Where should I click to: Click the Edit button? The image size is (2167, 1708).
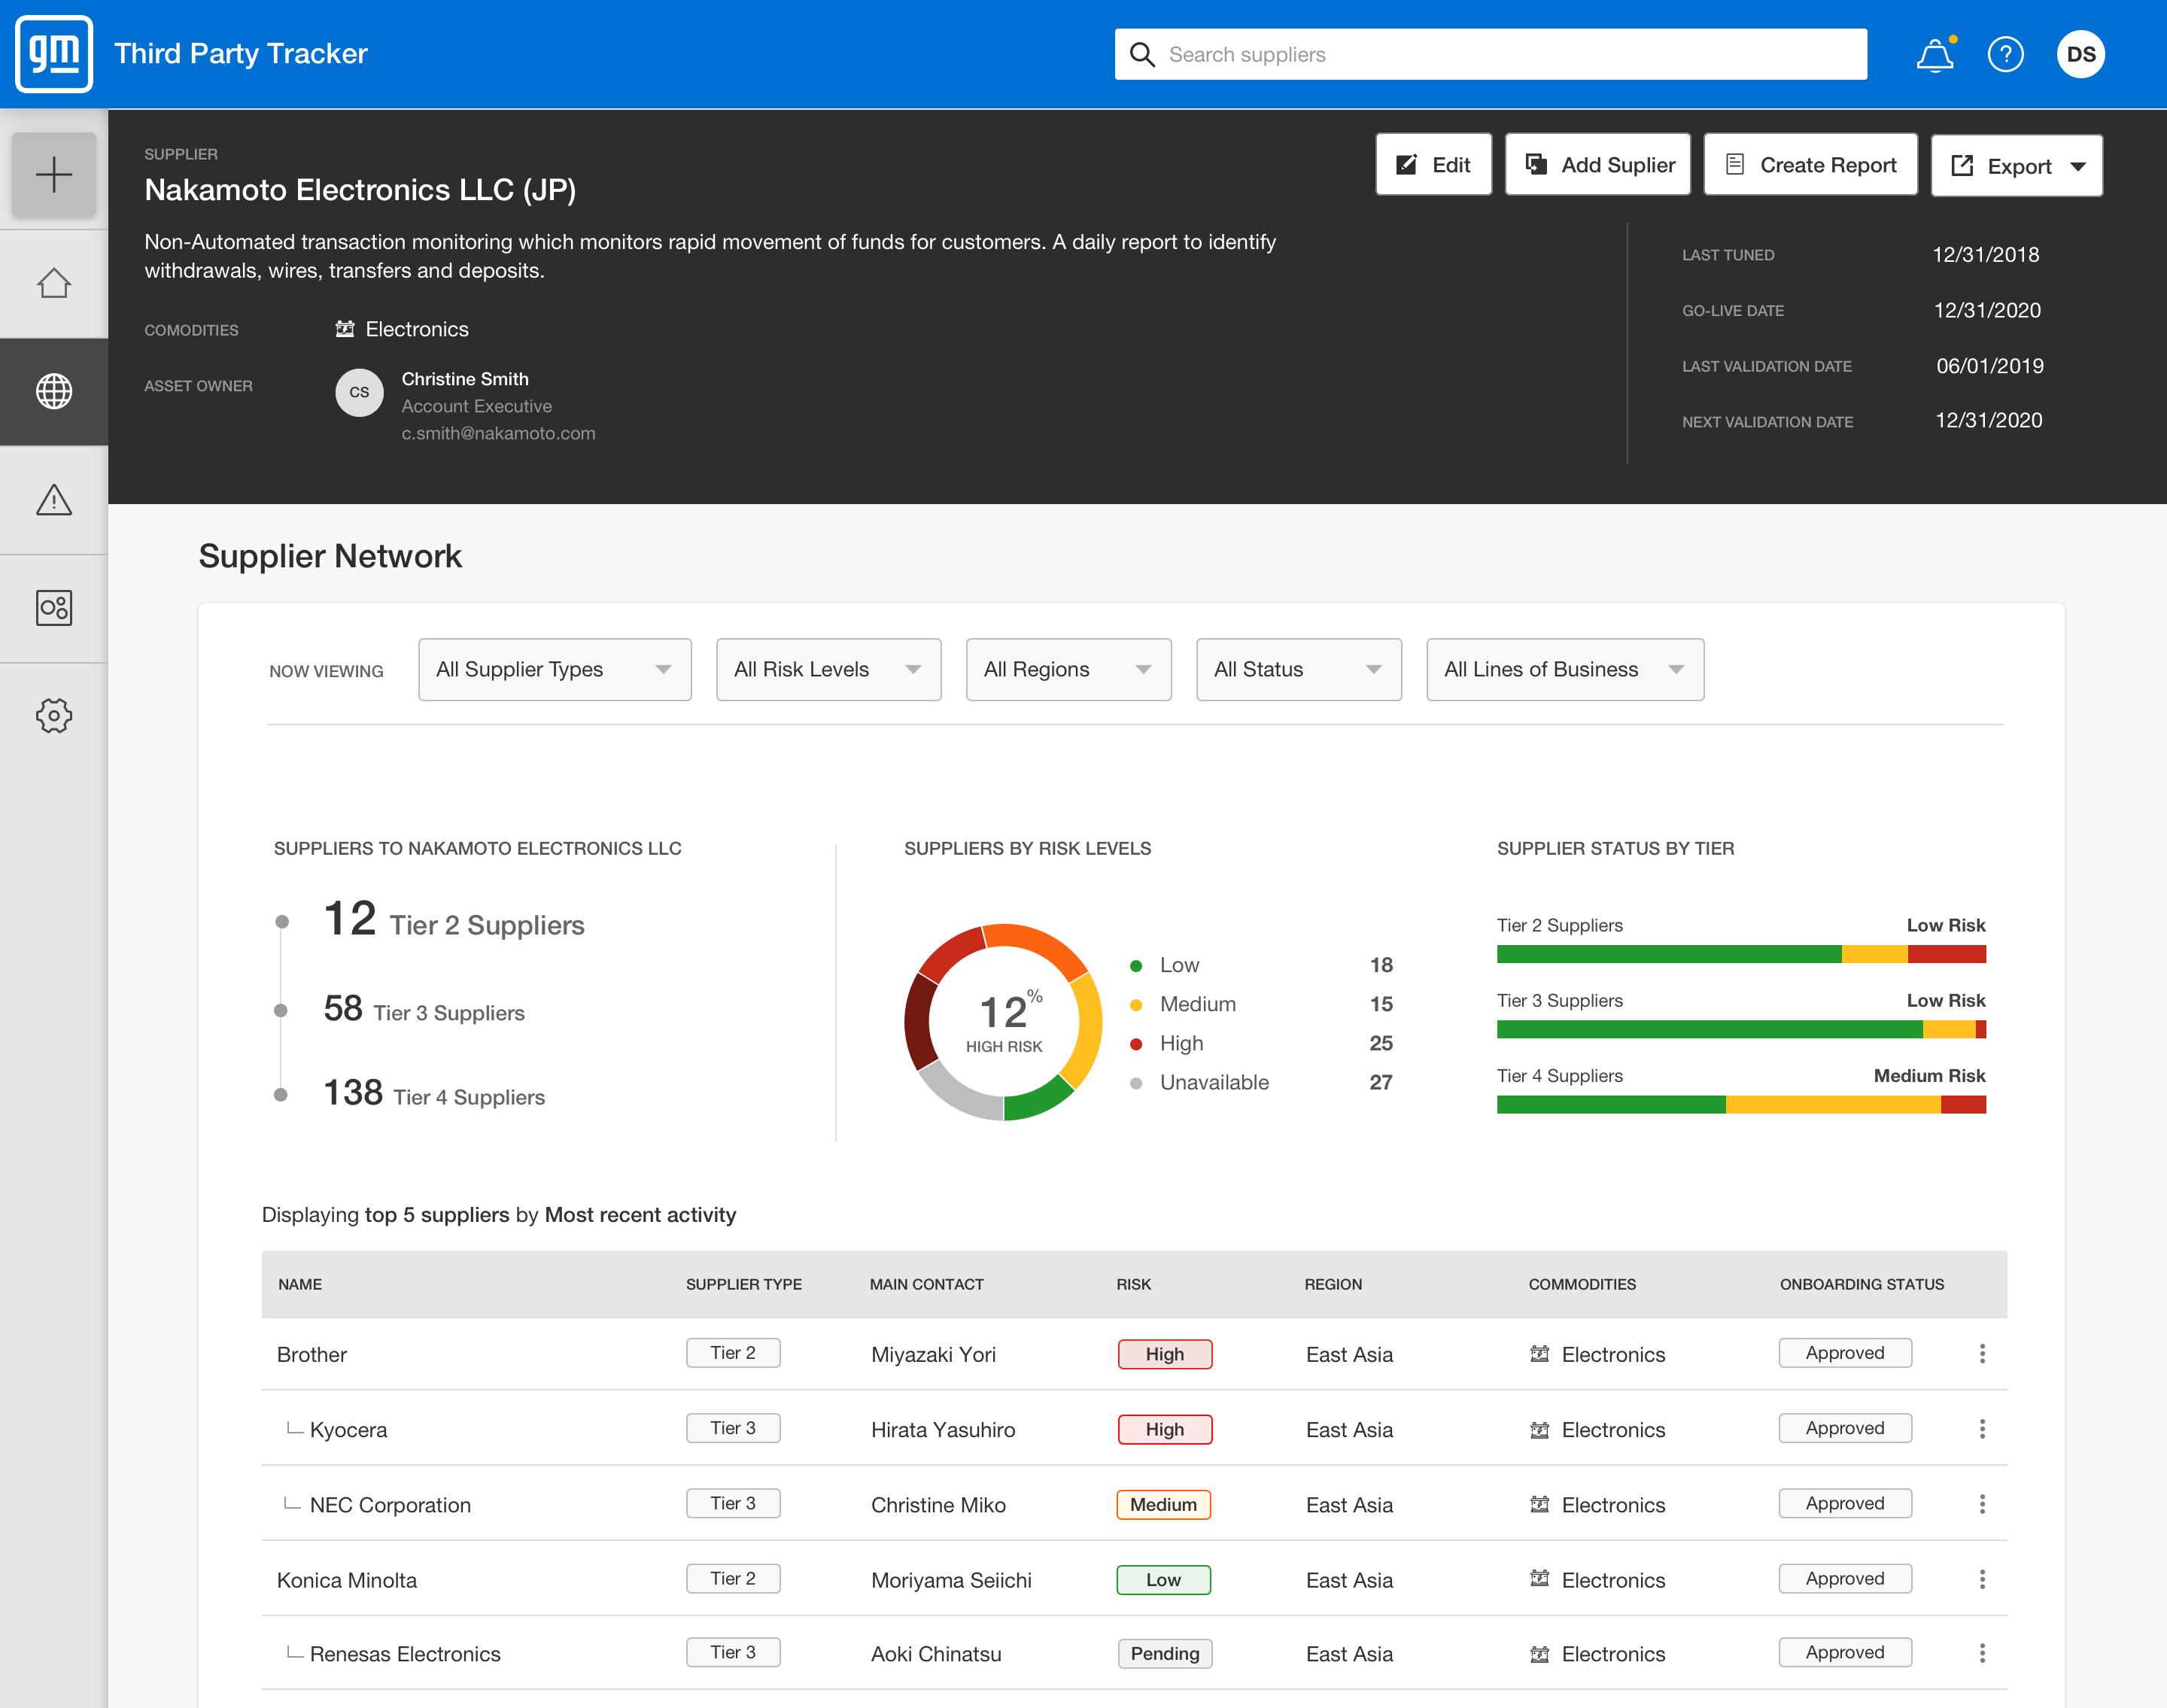click(x=1433, y=164)
